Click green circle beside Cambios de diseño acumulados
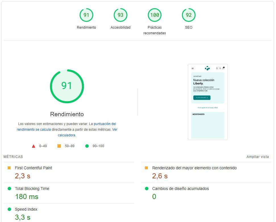The height and width of the screenshot is (222, 276). coord(147,189)
